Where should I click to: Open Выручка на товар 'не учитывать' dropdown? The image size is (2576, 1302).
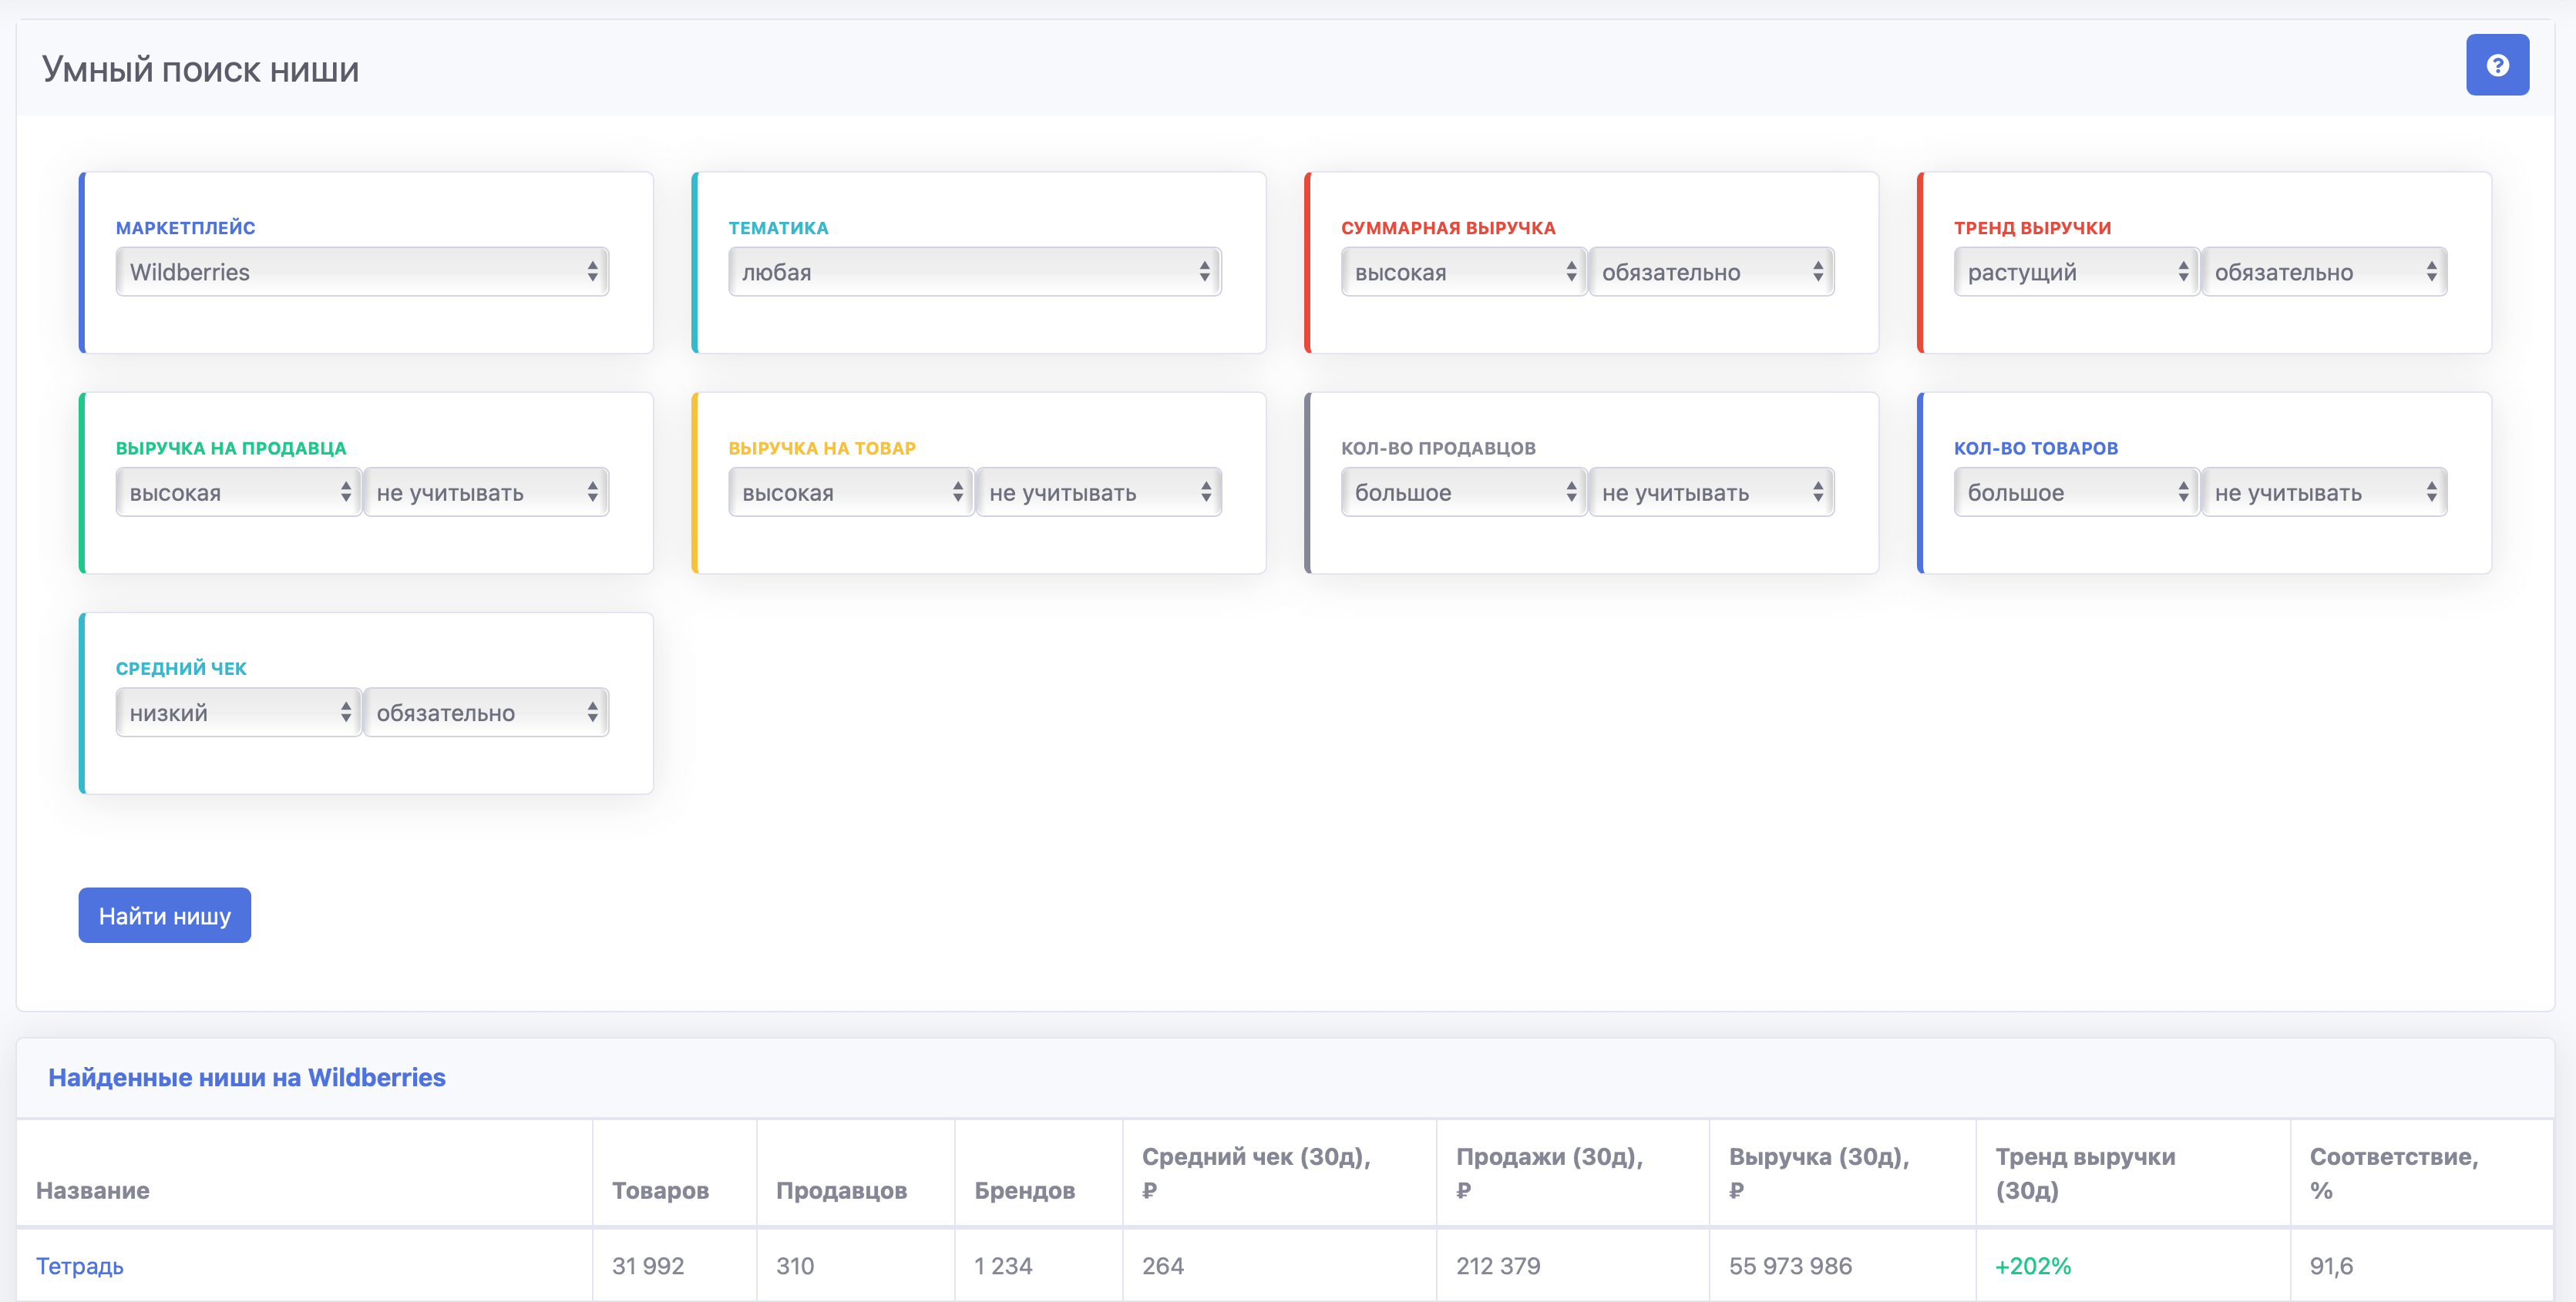pyautogui.click(x=1098, y=492)
